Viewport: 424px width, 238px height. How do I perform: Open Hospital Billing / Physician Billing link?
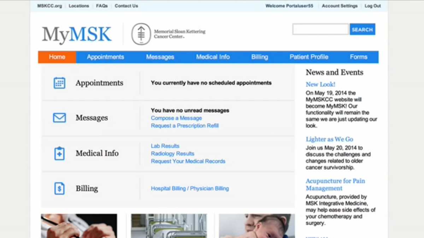[x=190, y=189]
